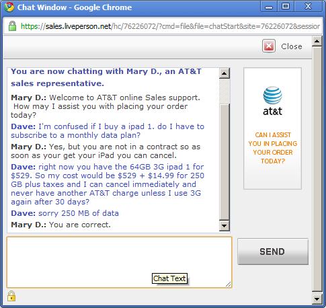326x308 pixels.
Task: Click the 'at&t' wordmark text
Action: tap(272, 111)
